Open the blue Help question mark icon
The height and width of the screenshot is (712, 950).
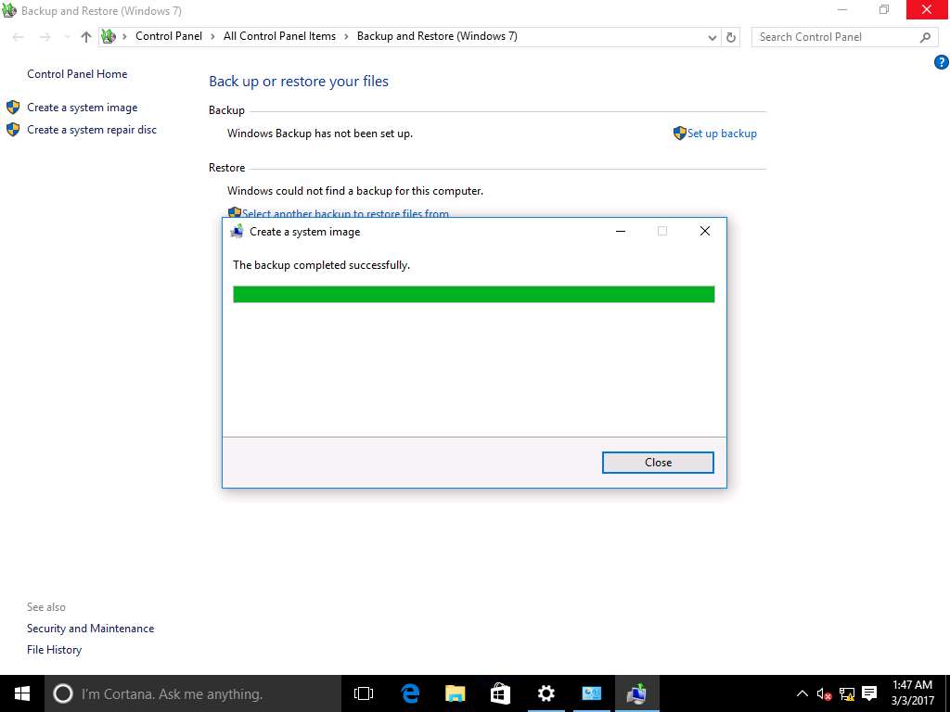[x=941, y=62]
